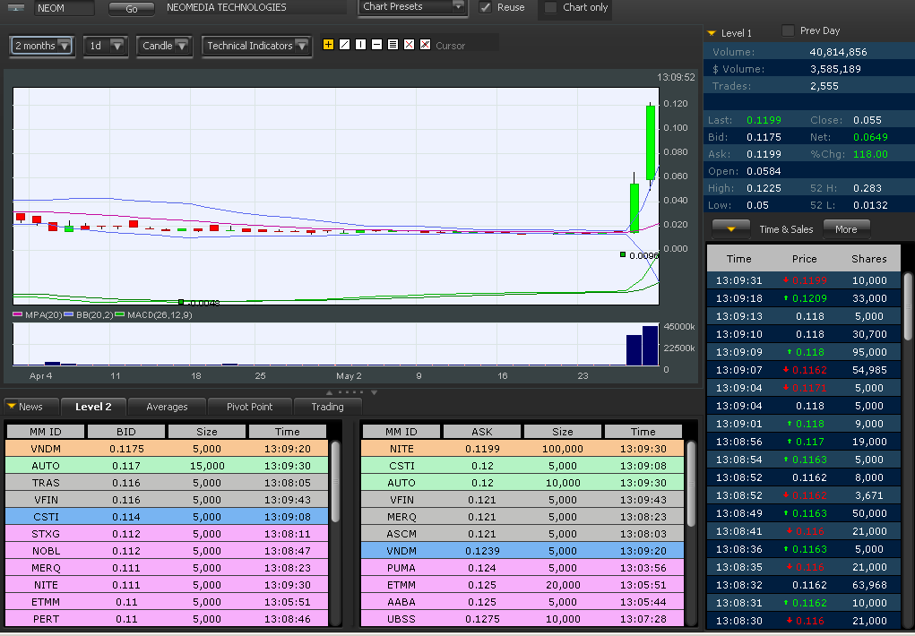Toggle the Reuse checkbox

[486, 7]
